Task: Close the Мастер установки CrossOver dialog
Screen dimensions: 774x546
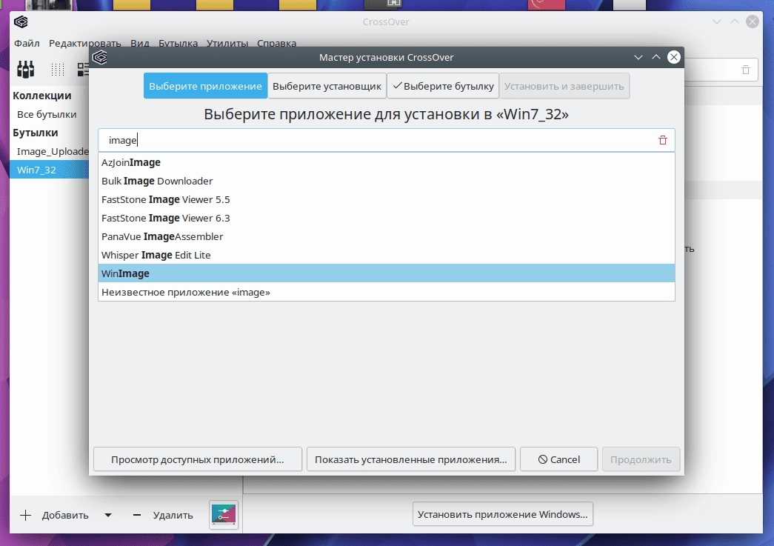Action: pos(674,57)
